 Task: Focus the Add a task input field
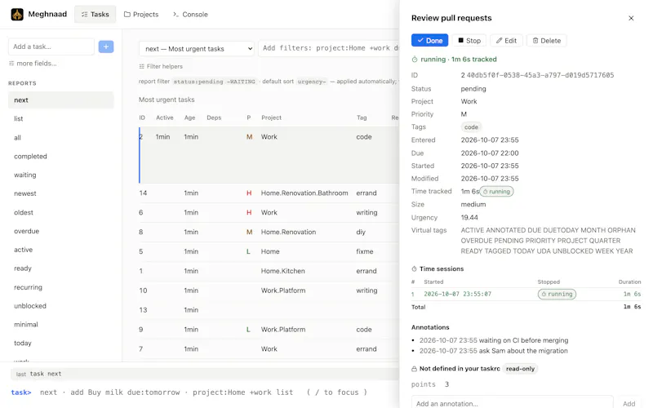(x=51, y=47)
